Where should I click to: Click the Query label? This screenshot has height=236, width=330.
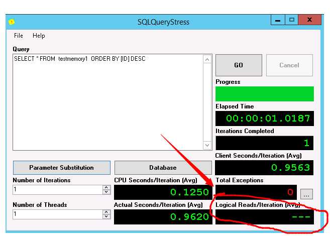[21, 49]
